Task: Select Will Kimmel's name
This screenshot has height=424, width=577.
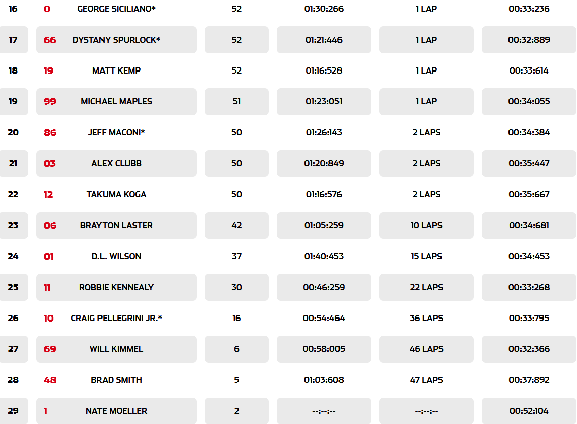Action: click(x=116, y=349)
